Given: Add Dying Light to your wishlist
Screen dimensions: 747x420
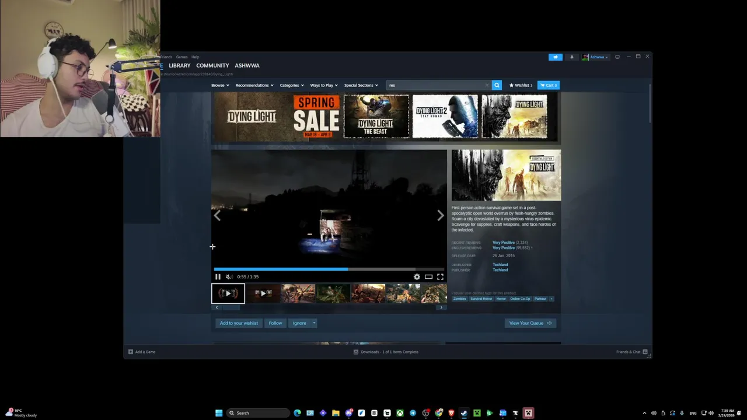Looking at the screenshot, I should coord(239,323).
